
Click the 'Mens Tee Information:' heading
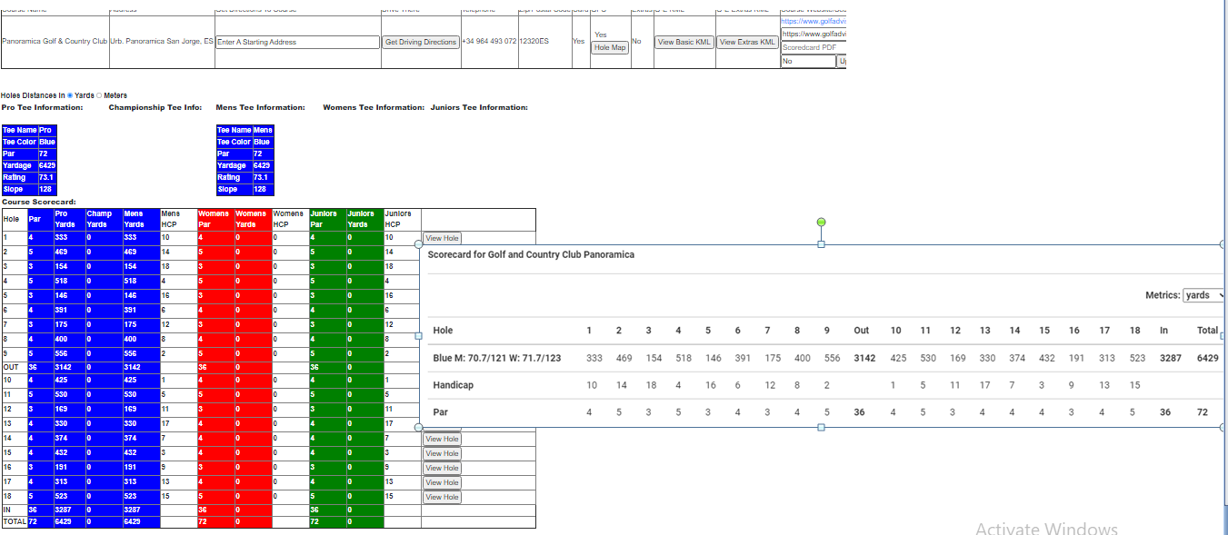(260, 107)
